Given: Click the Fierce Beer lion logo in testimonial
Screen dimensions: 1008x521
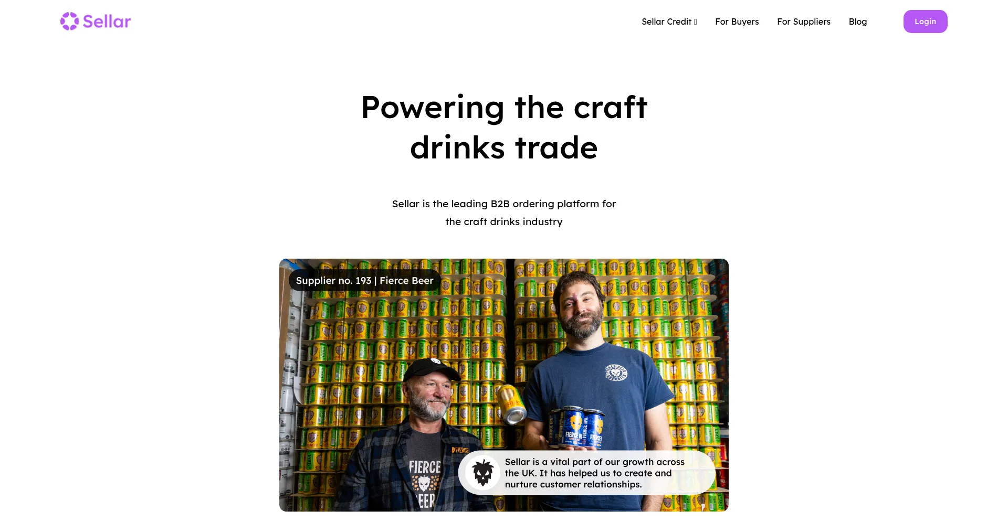Looking at the screenshot, I should (482, 473).
